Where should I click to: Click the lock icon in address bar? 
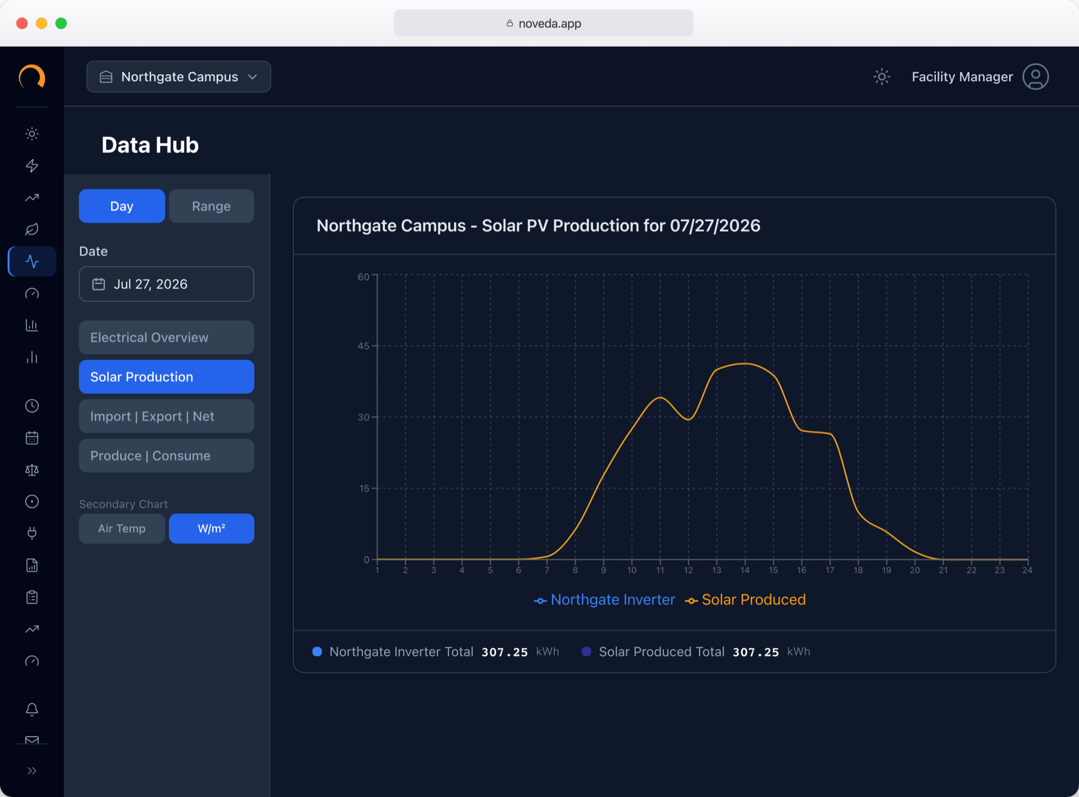point(509,23)
